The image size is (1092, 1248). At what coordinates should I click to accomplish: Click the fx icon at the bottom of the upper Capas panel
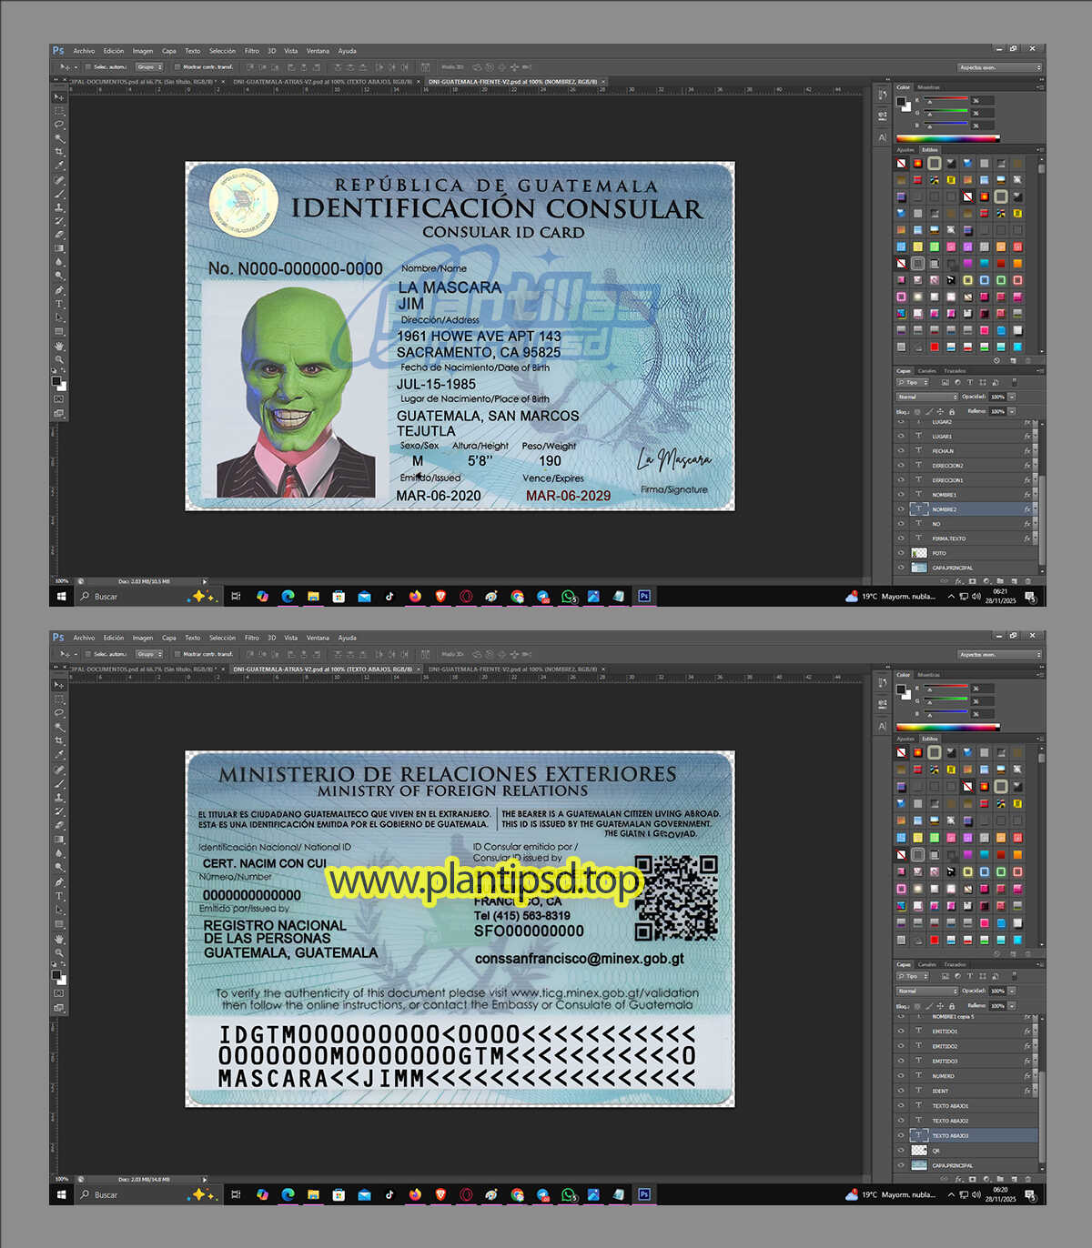[958, 580]
